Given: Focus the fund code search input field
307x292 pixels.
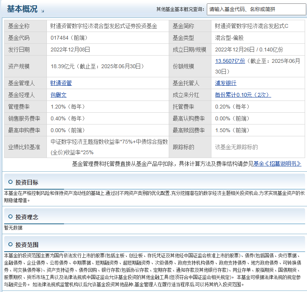Looking at the screenshot, I should tap(256, 9).
